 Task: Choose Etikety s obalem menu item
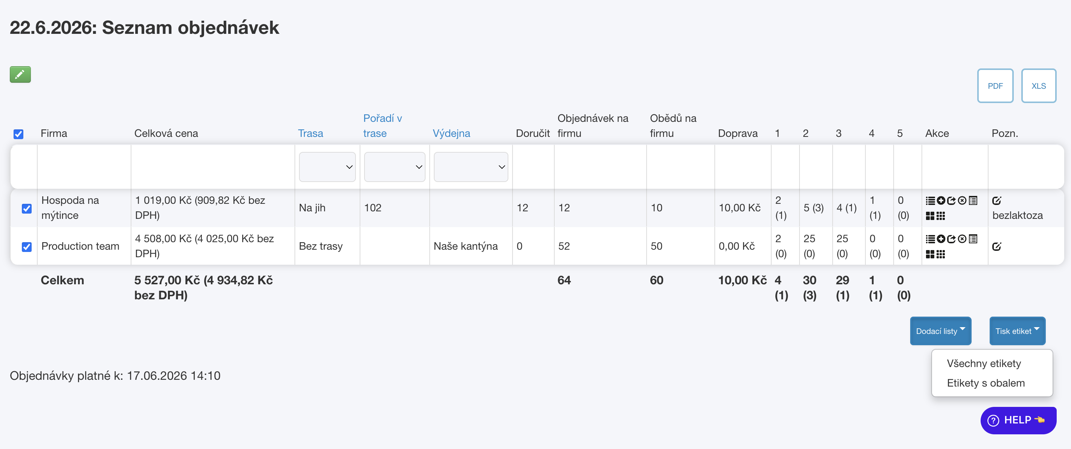coord(986,382)
